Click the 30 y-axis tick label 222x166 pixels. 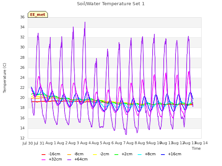click(x=22, y=47)
